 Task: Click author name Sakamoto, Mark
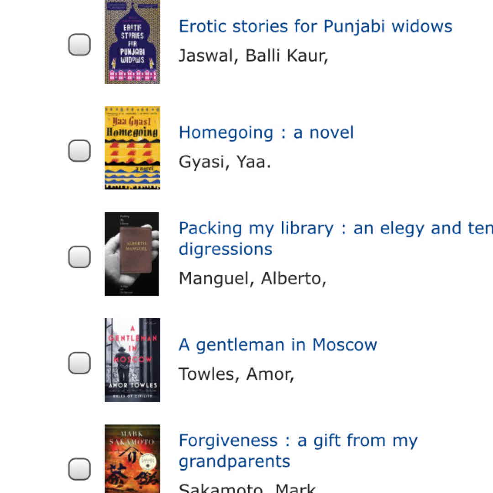(247, 488)
